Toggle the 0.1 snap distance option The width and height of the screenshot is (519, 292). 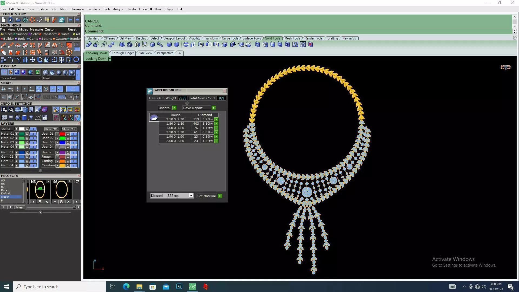pos(46,97)
